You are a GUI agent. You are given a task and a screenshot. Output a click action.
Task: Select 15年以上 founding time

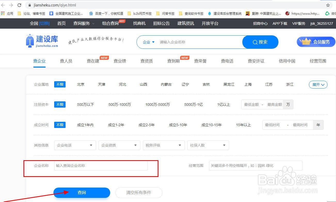click(243, 125)
